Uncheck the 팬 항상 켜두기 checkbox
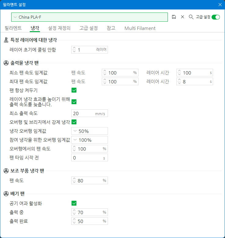This screenshot has height=238, width=225. [74, 90]
